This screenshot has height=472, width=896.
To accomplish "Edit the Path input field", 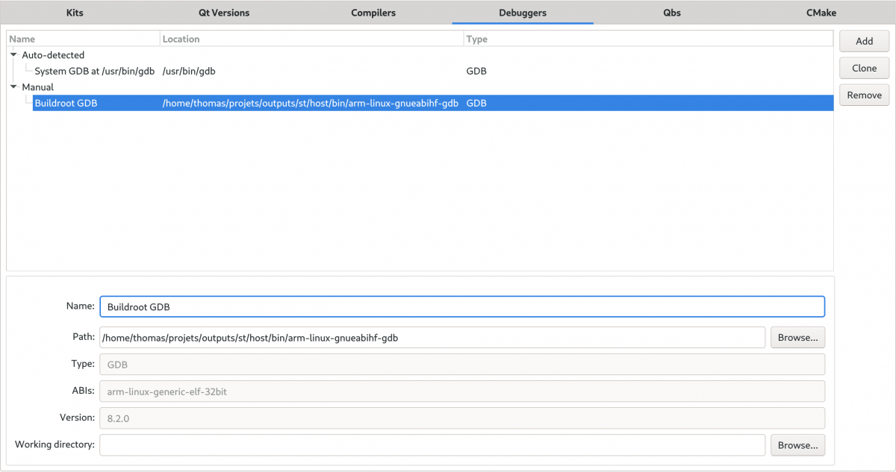I will click(432, 337).
